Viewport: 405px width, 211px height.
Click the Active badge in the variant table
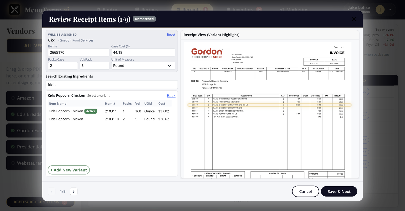pos(91,111)
